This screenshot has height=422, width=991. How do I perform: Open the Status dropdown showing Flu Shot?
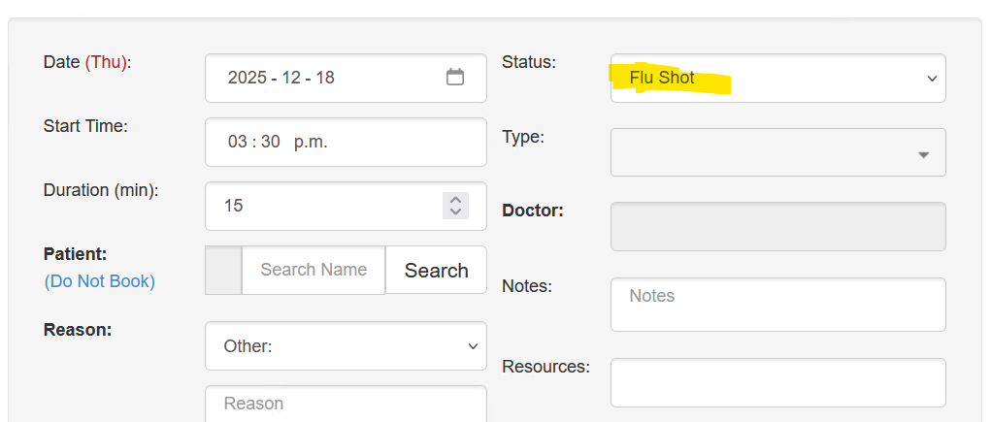click(777, 78)
